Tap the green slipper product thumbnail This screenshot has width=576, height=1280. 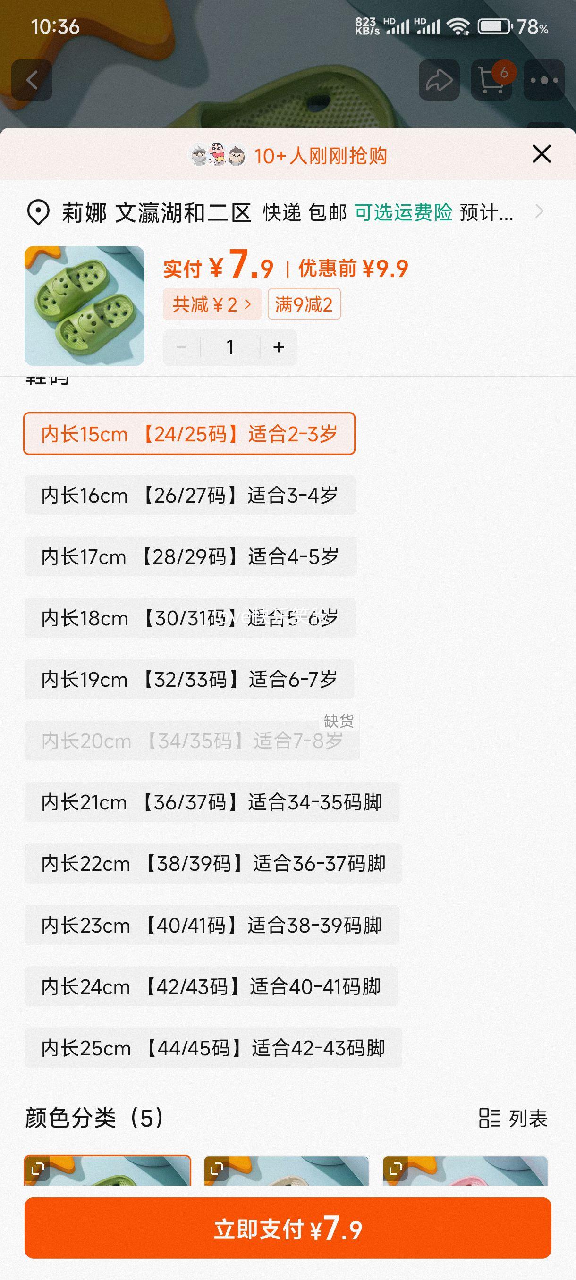point(85,306)
